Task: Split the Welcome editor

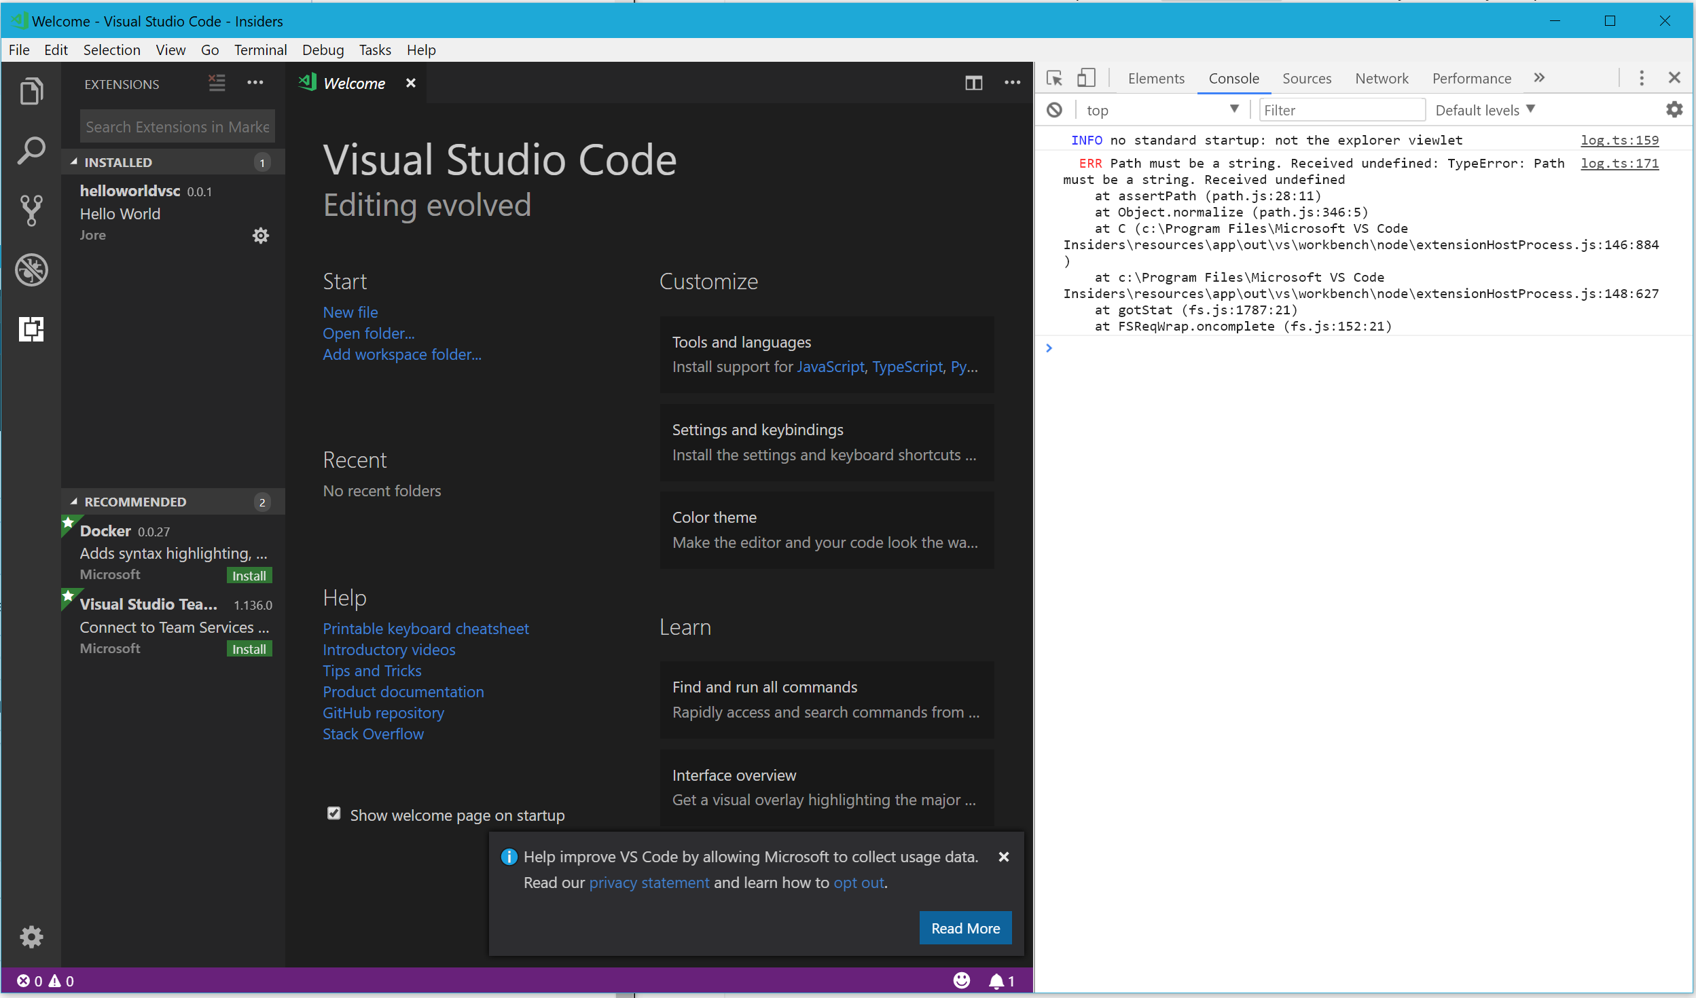Action: (974, 83)
